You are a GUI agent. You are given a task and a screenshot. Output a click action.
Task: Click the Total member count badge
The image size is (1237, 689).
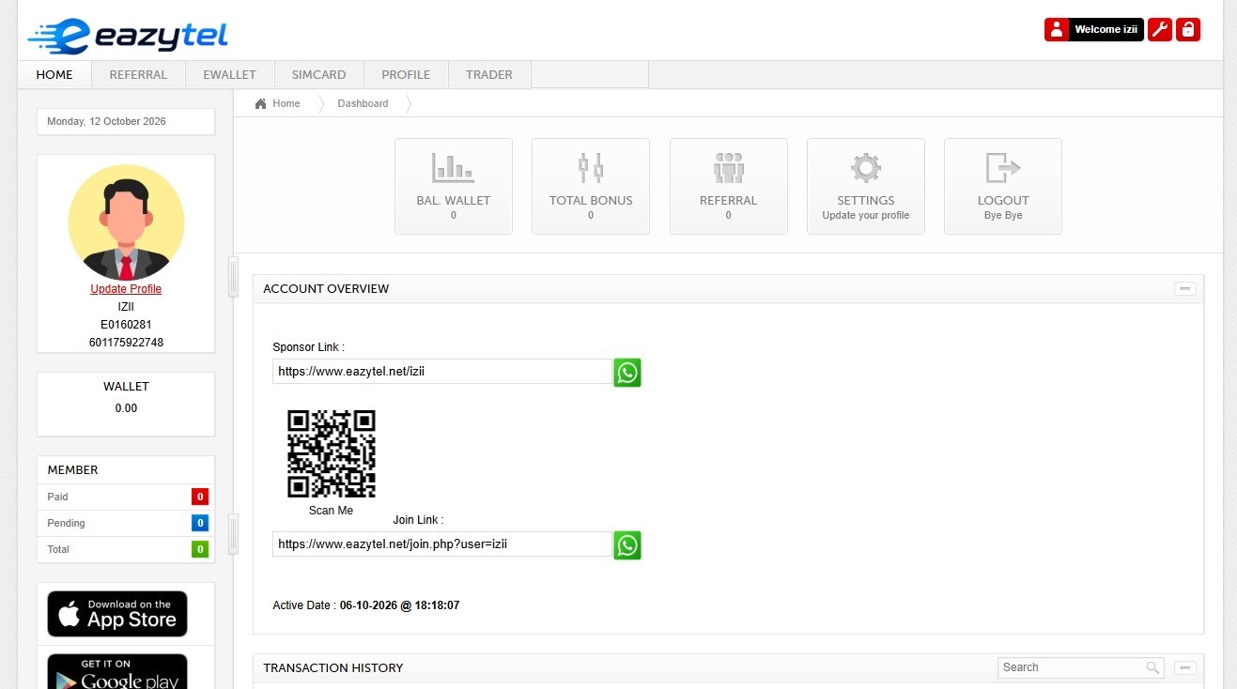[199, 549]
